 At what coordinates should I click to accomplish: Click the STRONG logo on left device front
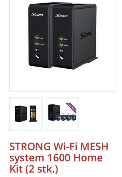(37, 15)
